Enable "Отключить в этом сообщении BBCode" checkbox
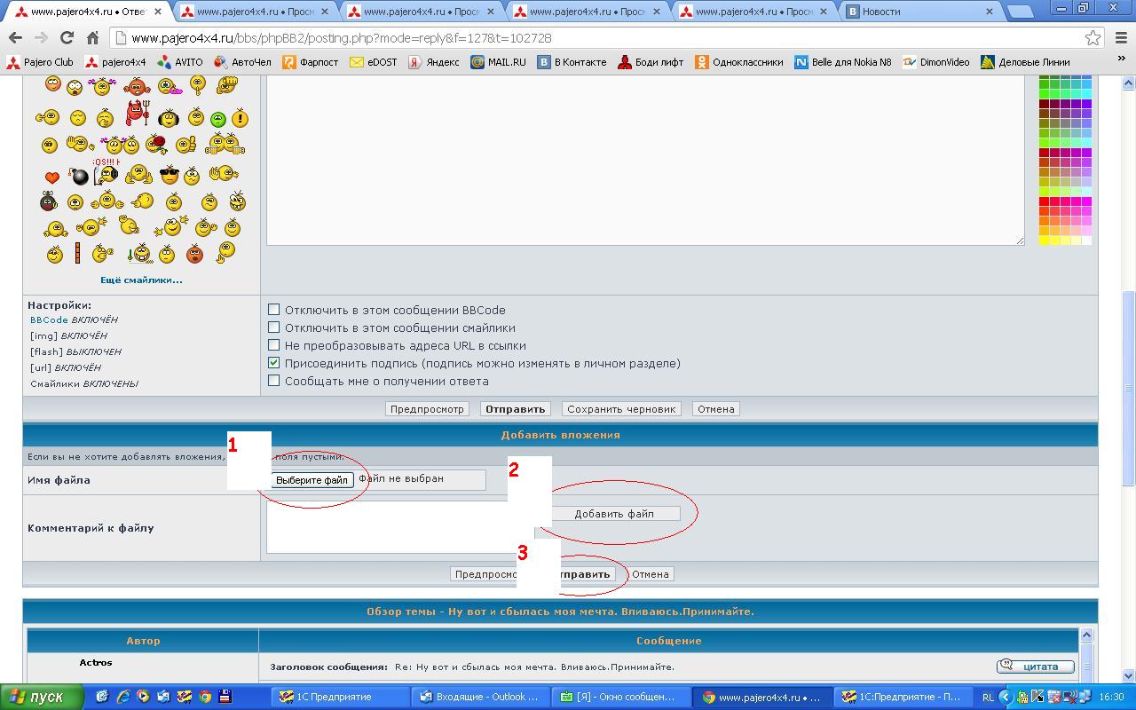1136x710 pixels. tap(274, 310)
